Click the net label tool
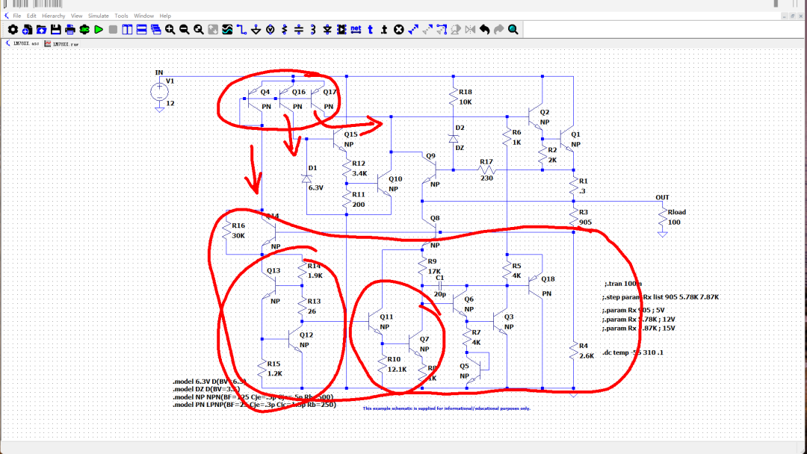The image size is (807, 454). (356, 29)
